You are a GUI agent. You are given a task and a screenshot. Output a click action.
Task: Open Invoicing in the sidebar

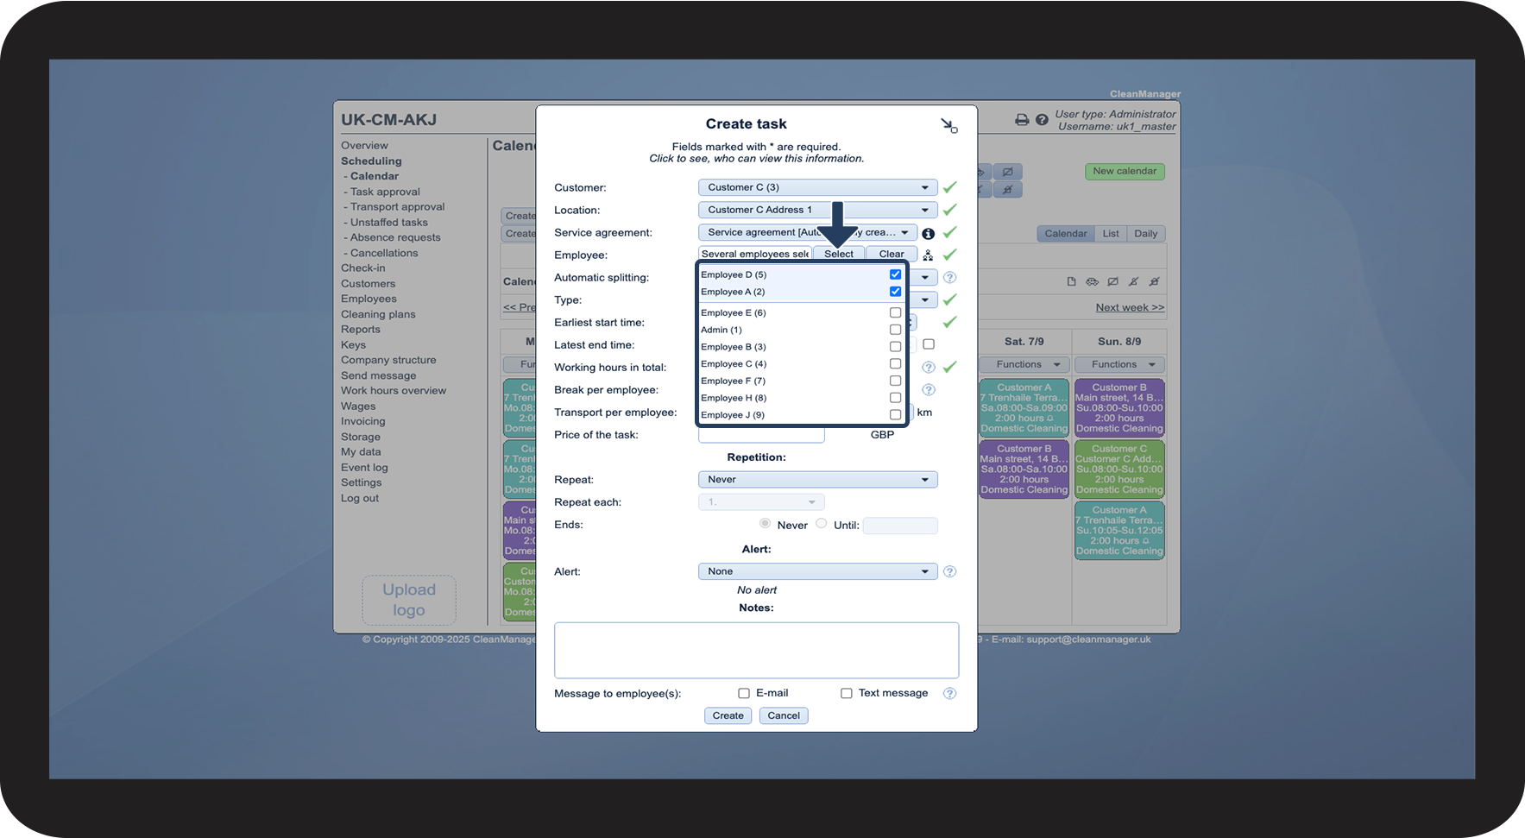coord(363,422)
